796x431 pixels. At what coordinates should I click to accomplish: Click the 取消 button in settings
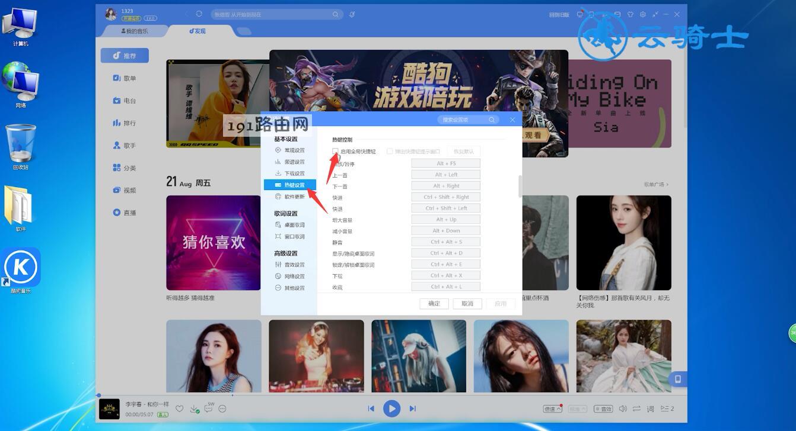coord(467,304)
